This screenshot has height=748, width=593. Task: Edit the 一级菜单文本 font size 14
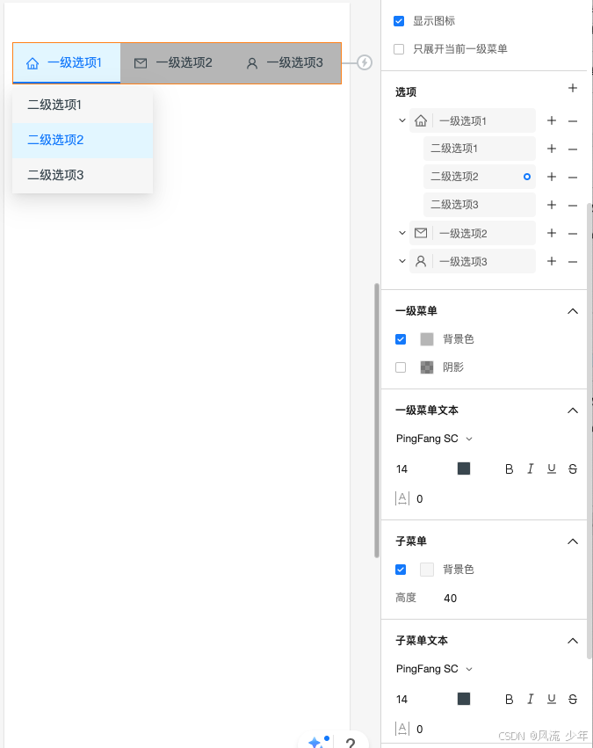tap(401, 469)
